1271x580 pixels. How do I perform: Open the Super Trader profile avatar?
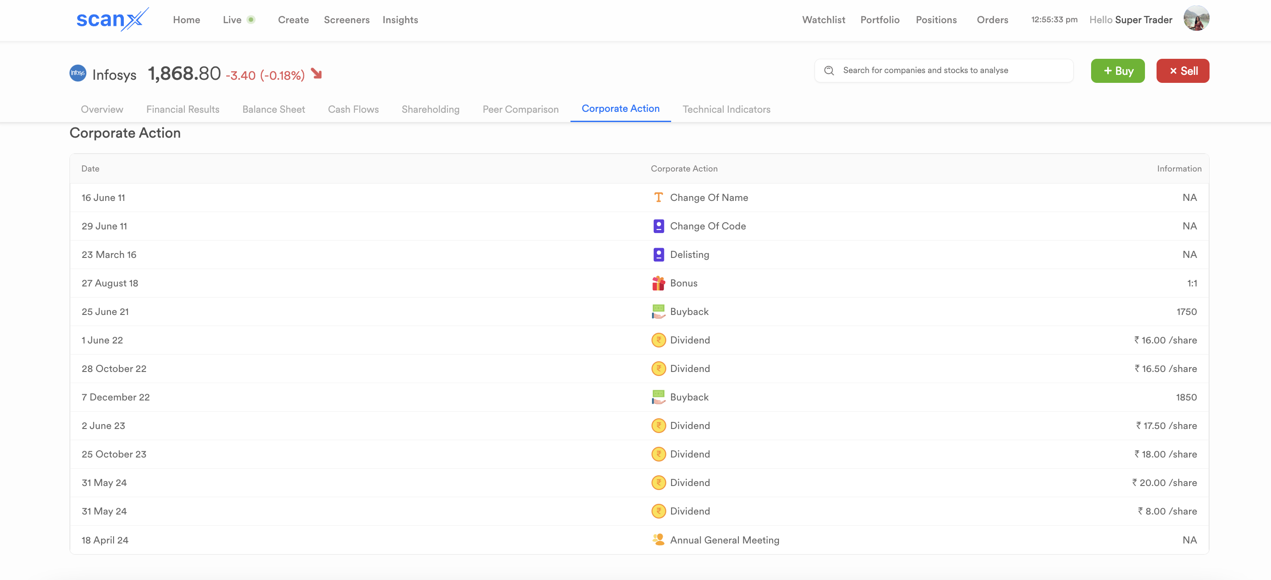[x=1196, y=19]
